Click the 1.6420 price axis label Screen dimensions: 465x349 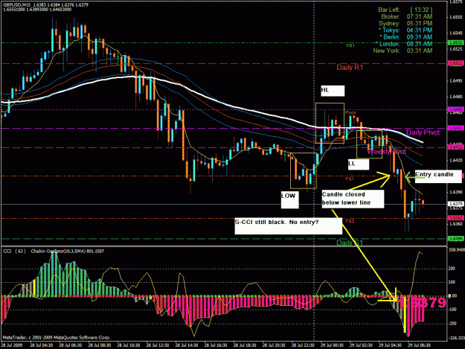pos(456,161)
